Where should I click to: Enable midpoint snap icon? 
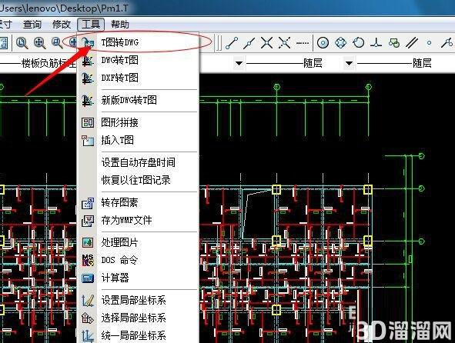click(249, 43)
